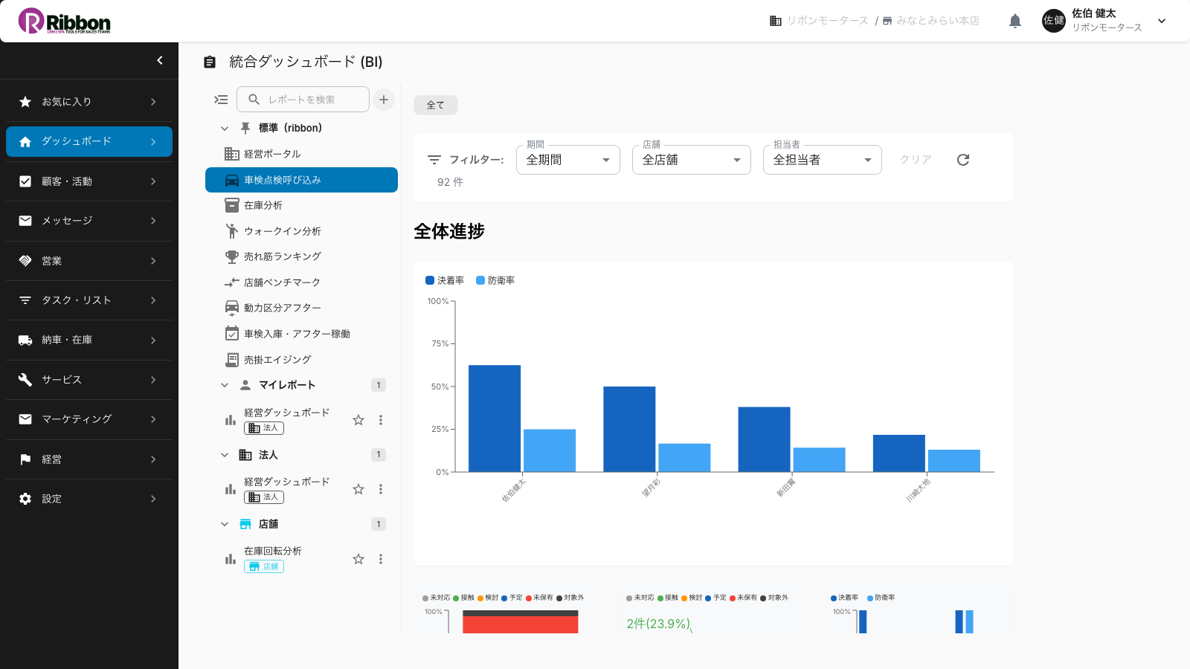This screenshot has width=1190, height=669.
Task: Click the リボンモータース company link
Action: [x=819, y=21]
